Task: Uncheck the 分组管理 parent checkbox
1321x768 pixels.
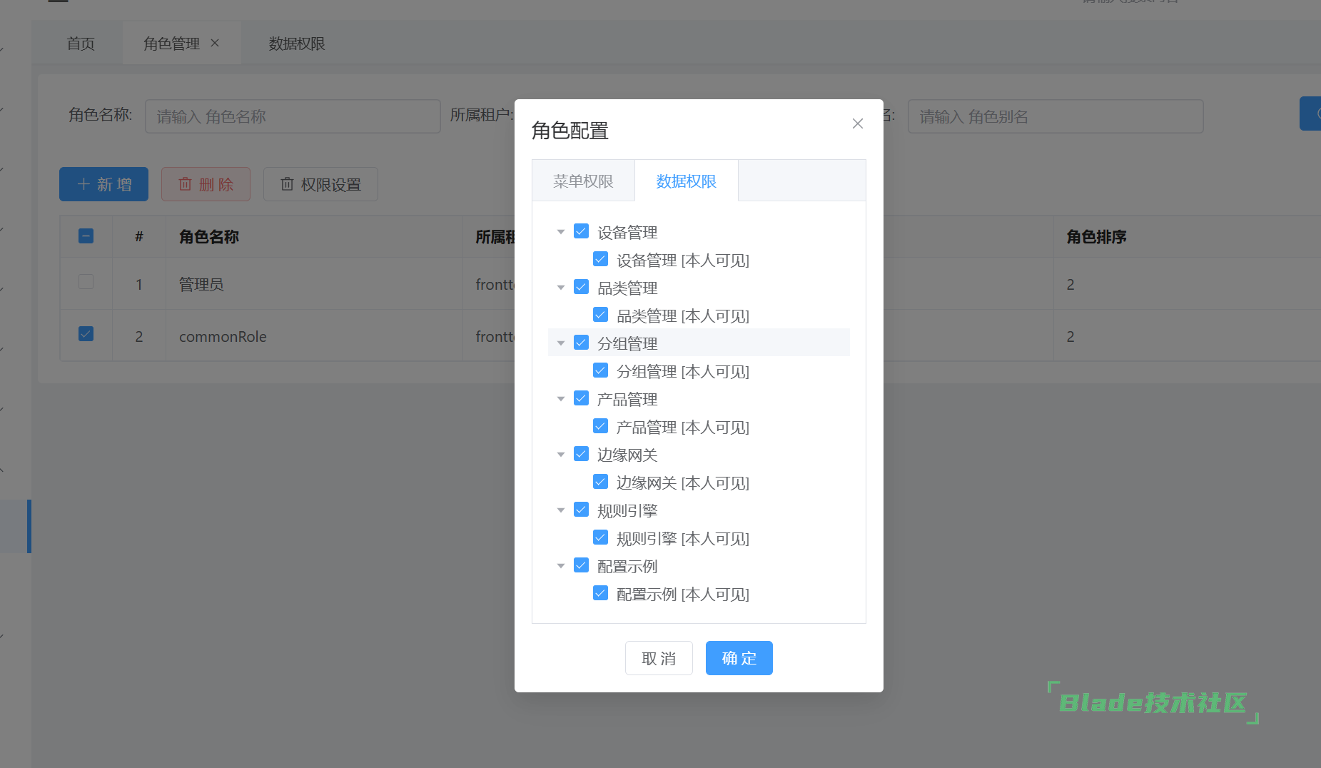Action: 581,343
